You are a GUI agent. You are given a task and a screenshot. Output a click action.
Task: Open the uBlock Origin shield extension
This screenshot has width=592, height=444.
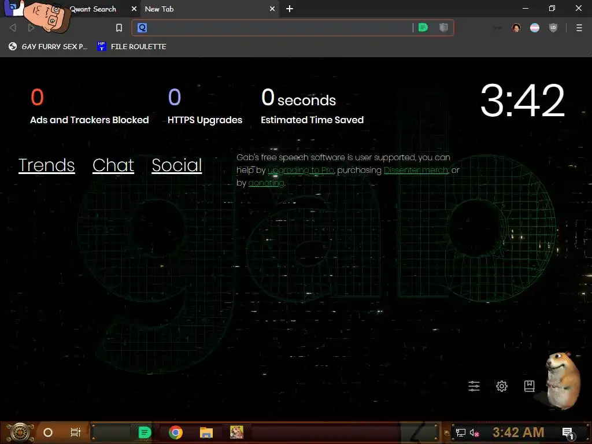pos(553,28)
